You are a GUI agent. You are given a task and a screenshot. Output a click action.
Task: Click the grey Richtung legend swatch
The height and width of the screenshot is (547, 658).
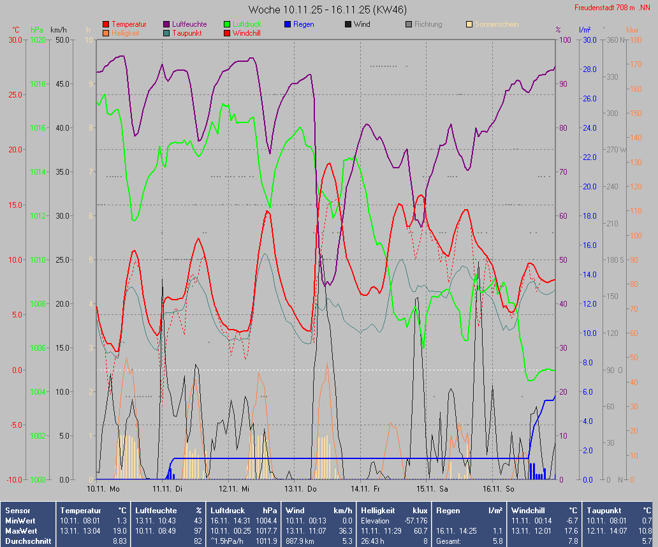(x=409, y=24)
